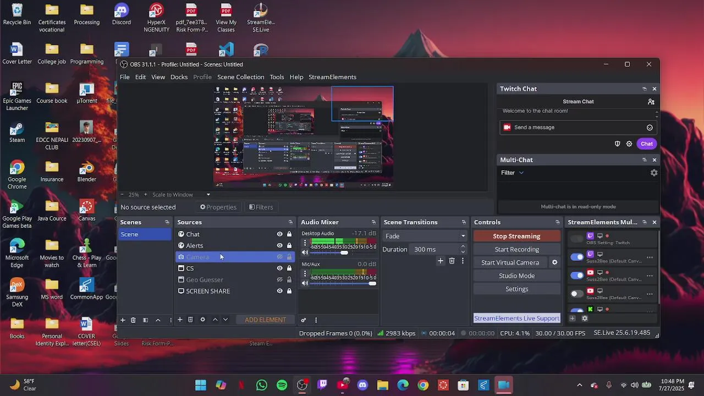
Task: Enable Studio Mode
Action: 516,276
